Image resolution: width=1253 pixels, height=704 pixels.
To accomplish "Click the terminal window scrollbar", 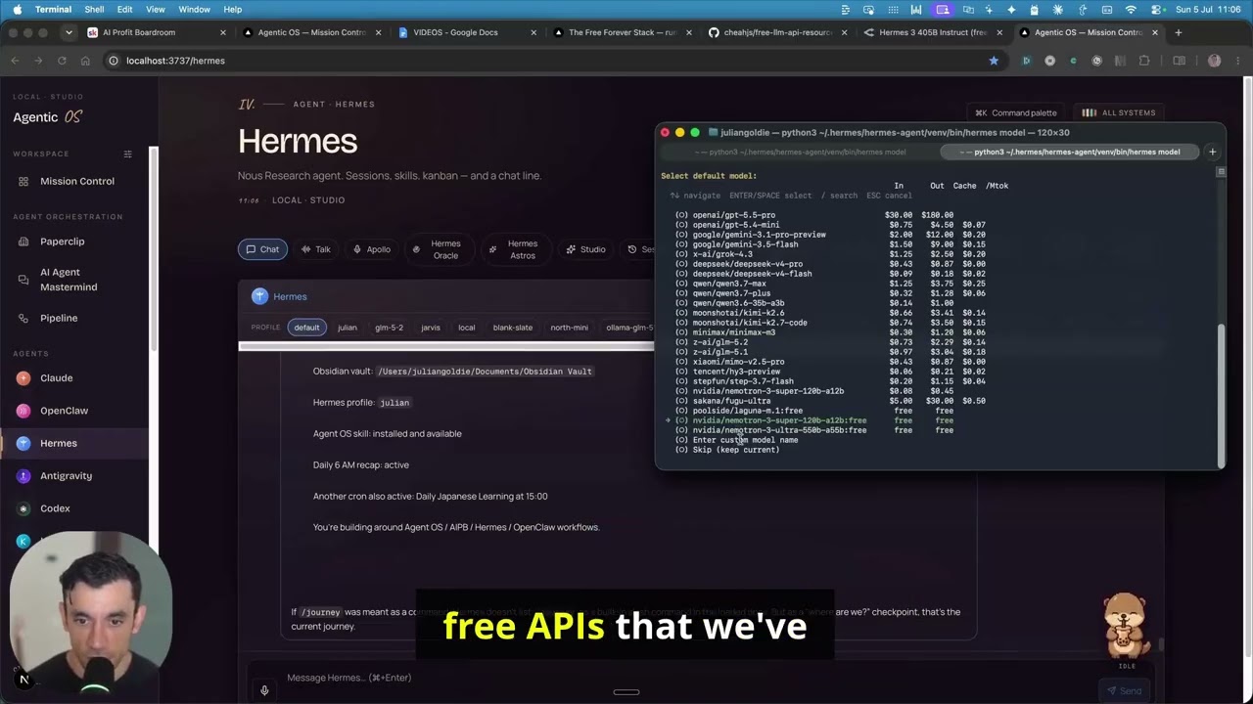I will 1221,396.
